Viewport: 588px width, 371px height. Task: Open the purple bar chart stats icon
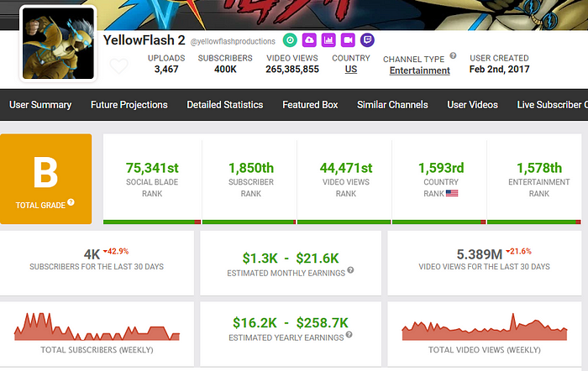328,39
